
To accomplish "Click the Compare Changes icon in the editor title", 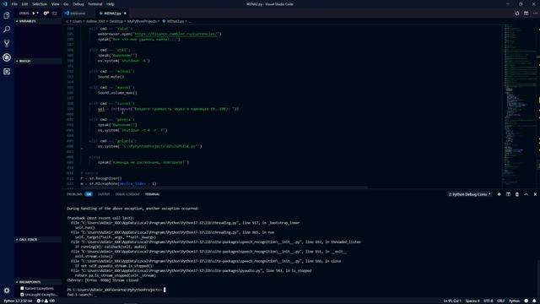I will 517,14.
